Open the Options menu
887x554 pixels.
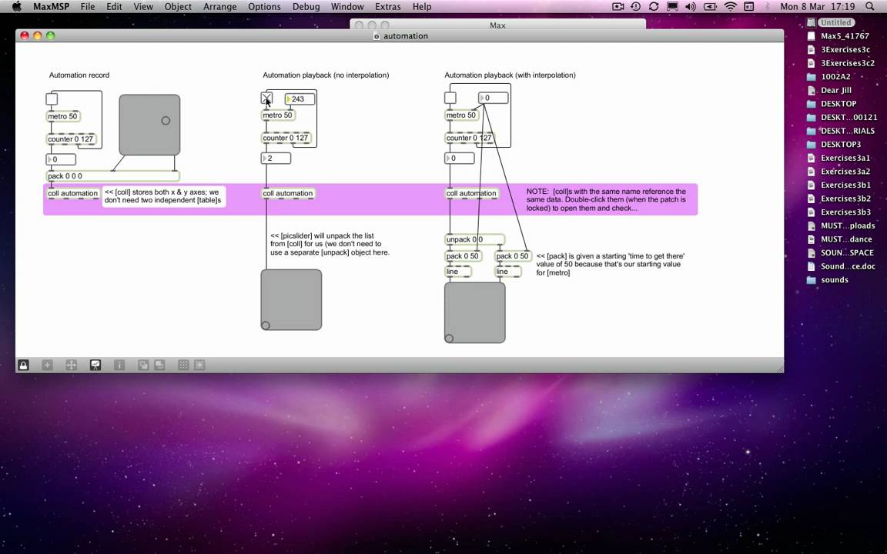264,7
